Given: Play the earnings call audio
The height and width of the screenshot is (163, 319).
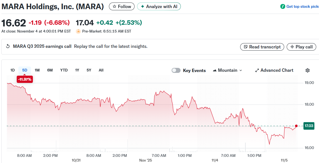Looking at the screenshot, I should [301, 47].
